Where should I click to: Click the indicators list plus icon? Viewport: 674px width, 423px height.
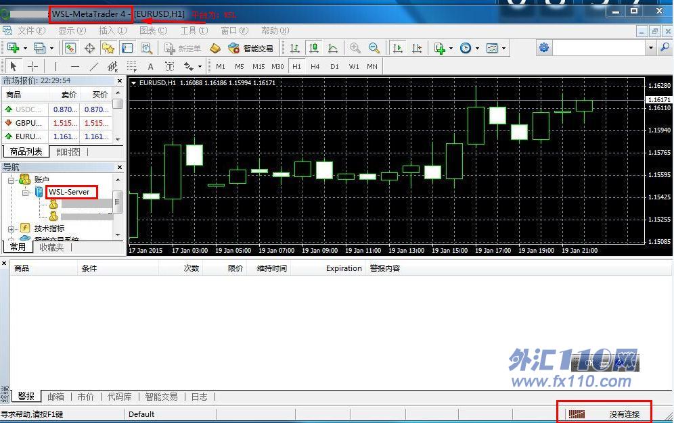[x=439, y=48]
